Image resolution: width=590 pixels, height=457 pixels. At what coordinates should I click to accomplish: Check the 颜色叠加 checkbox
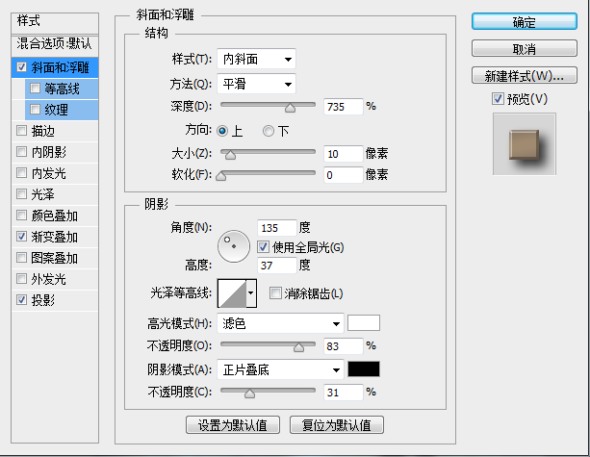tap(21, 216)
